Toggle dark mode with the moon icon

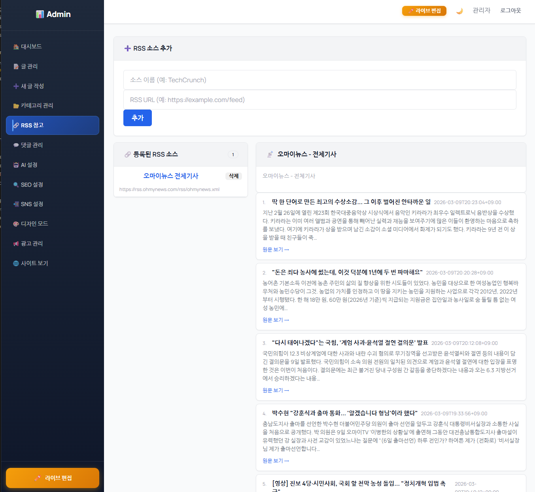point(459,11)
